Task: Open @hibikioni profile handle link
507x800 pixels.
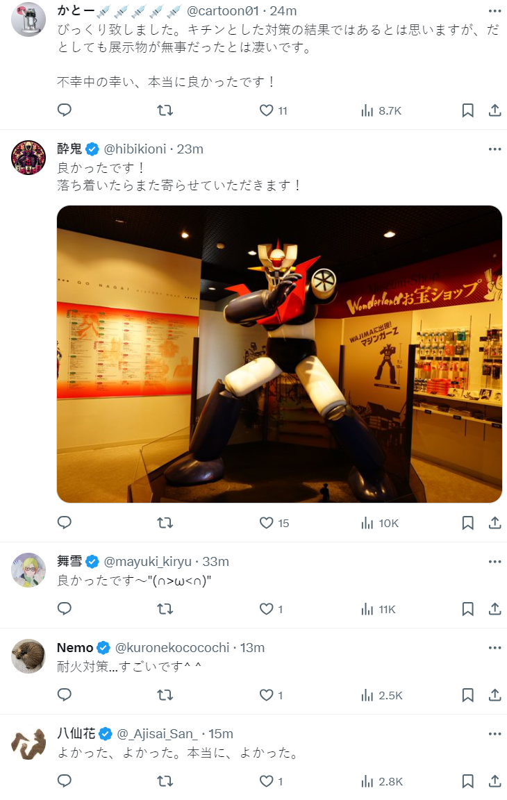Action: coord(135,149)
